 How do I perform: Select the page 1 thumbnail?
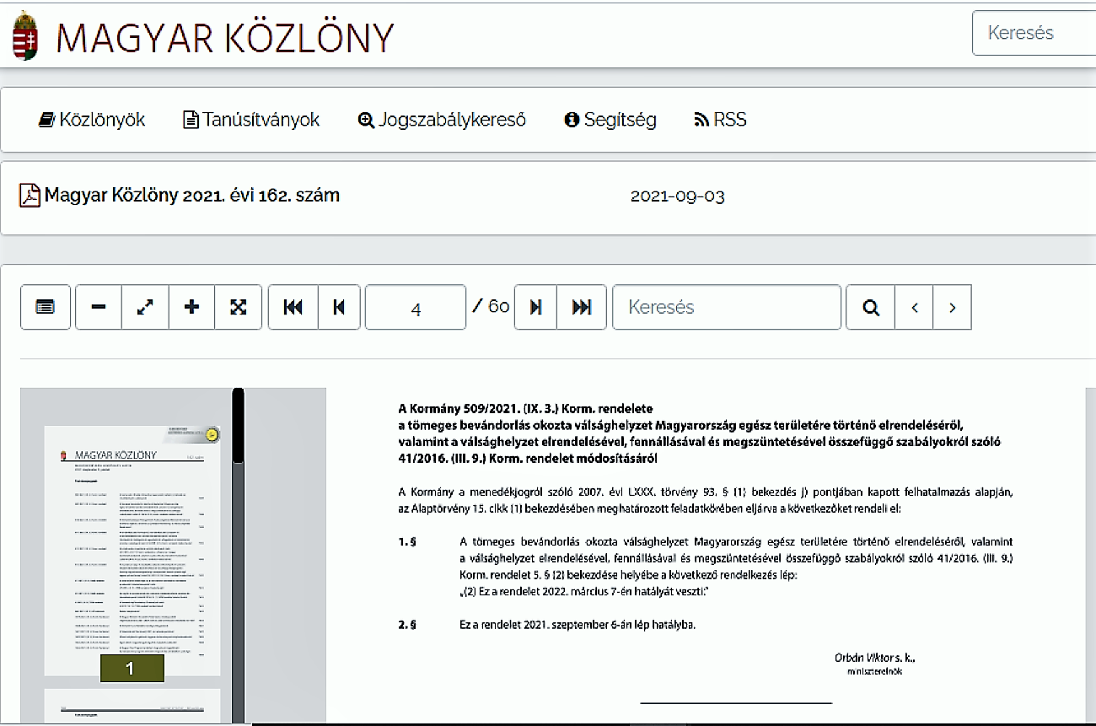pyautogui.click(x=132, y=550)
